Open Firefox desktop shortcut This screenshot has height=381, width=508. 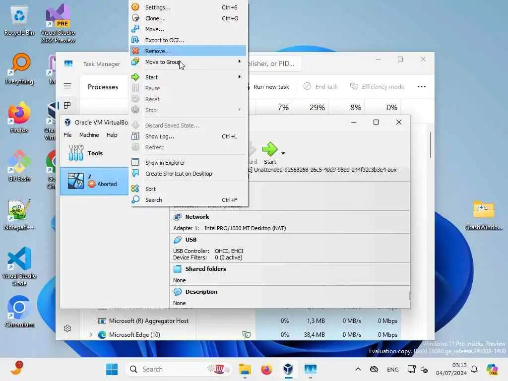pyautogui.click(x=19, y=117)
